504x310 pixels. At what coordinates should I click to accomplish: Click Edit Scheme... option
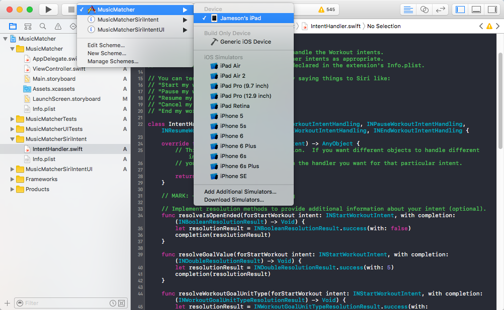tap(106, 45)
